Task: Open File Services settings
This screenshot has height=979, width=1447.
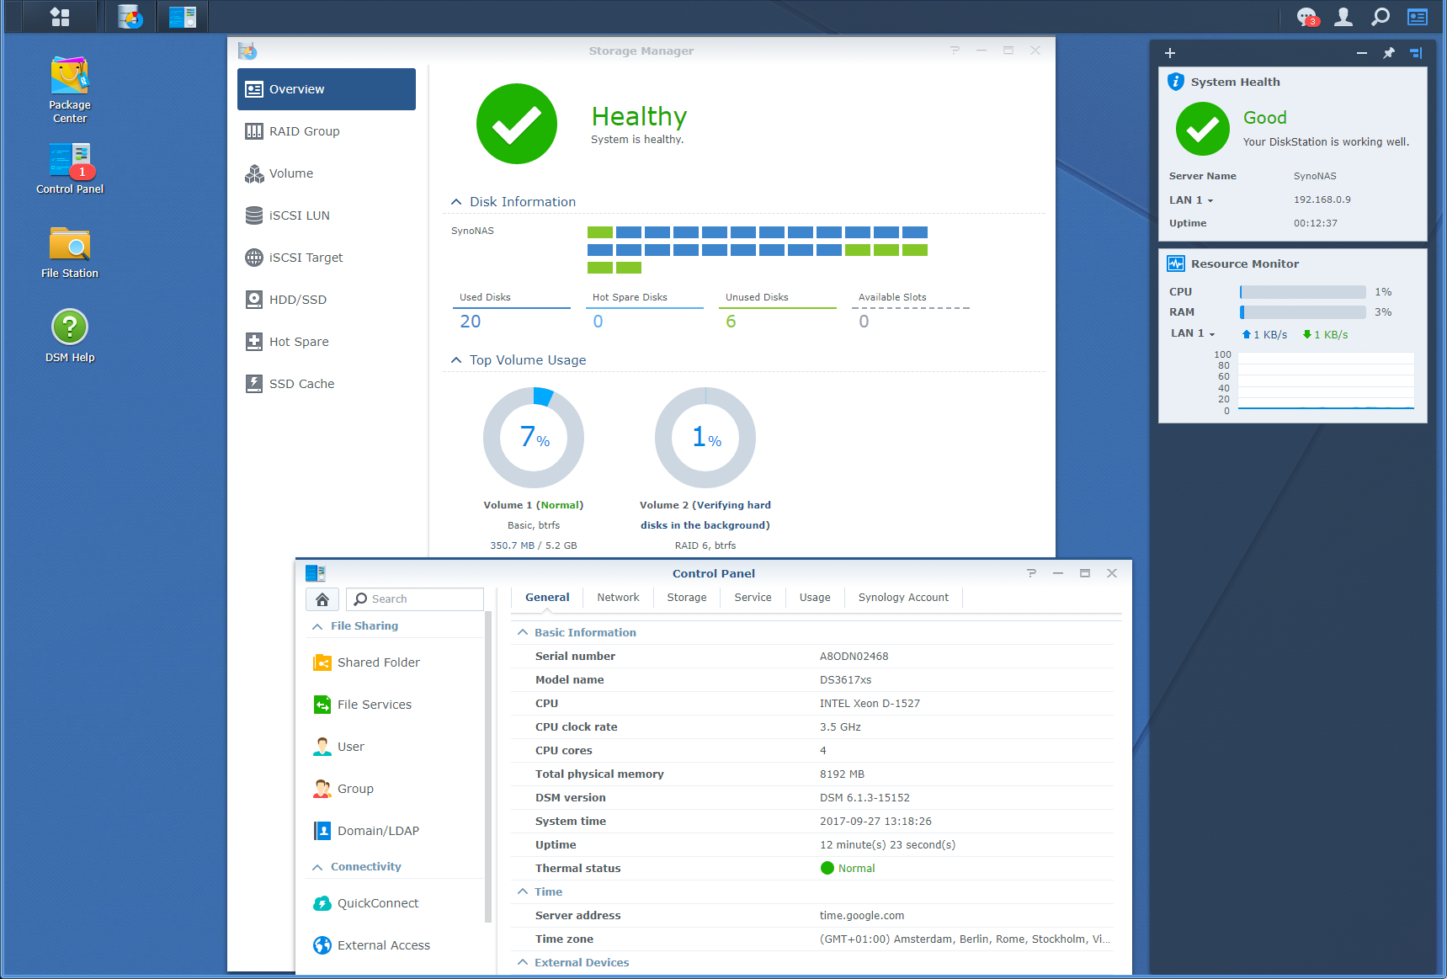Action: pyautogui.click(x=396, y=705)
